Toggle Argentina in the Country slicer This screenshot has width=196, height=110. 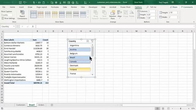pyautogui.click(x=80, y=46)
